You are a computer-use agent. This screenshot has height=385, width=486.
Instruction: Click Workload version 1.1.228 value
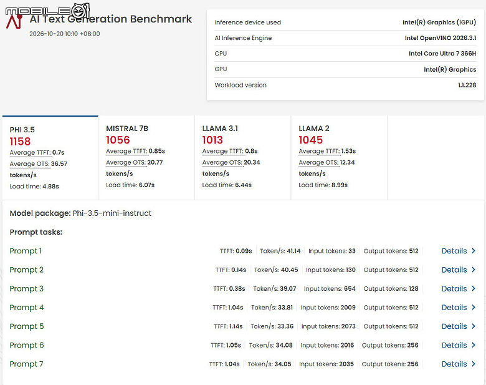[x=467, y=85]
